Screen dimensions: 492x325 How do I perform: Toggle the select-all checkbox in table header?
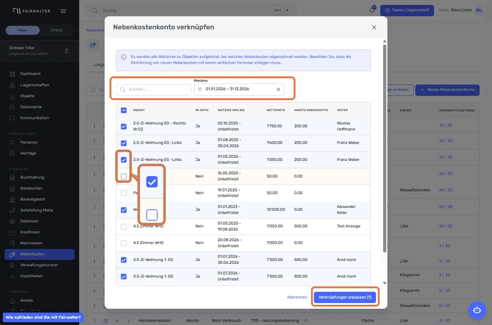124,110
